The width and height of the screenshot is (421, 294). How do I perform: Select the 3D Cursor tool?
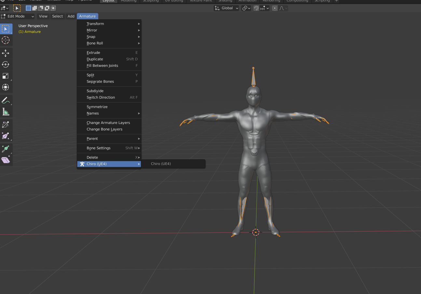click(6, 40)
